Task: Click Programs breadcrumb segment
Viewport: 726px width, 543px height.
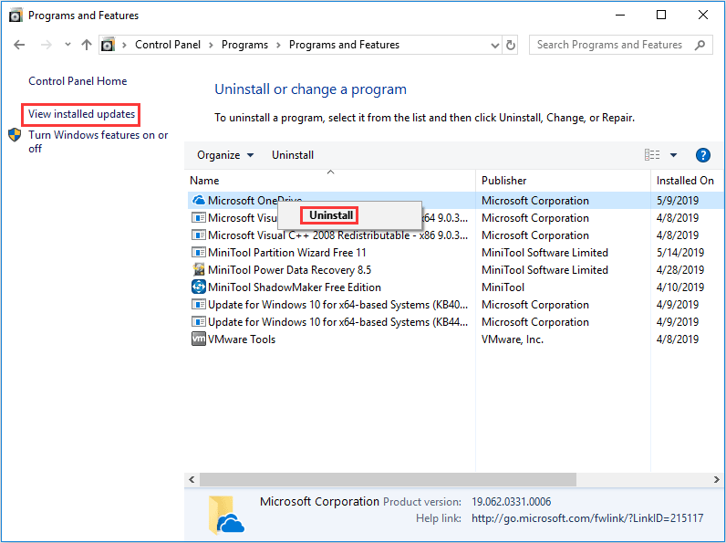Action: [244, 45]
